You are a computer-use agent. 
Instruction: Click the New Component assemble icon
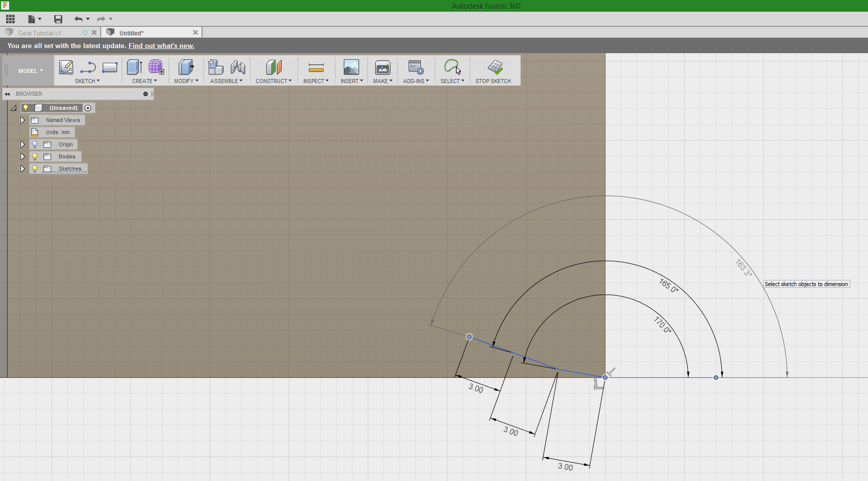216,67
